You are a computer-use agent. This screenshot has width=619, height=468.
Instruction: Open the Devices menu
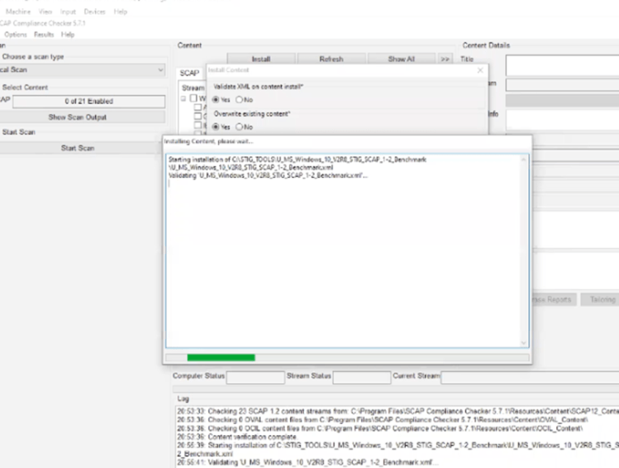click(94, 12)
